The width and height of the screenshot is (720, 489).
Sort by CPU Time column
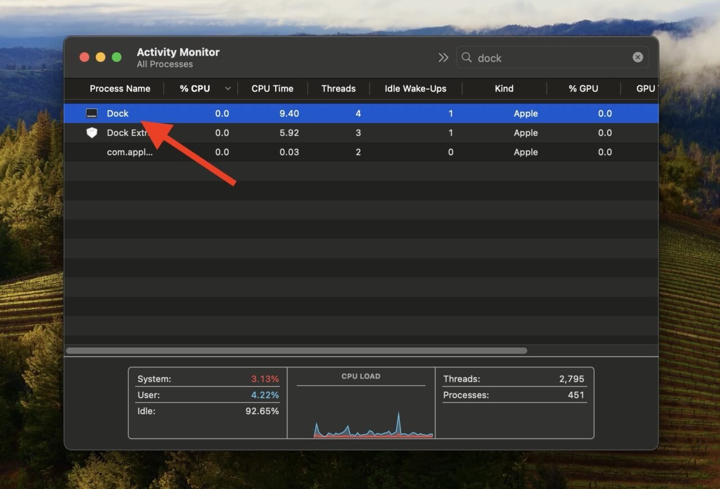pyautogui.click(x=272, y=88)
